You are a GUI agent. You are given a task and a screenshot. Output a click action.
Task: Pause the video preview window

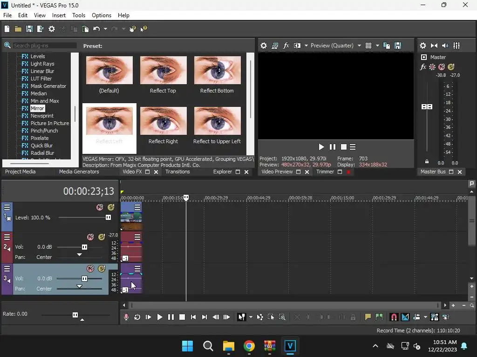tap(333, 147)
